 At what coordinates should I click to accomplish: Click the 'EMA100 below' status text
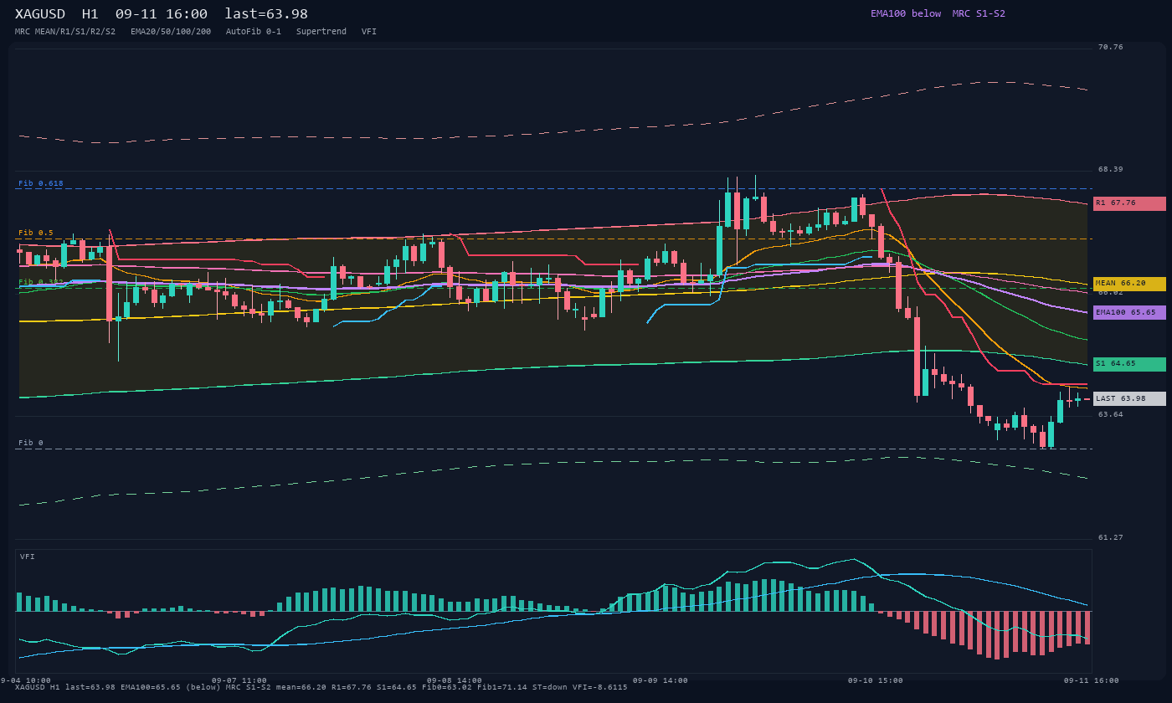coord(906,13)
